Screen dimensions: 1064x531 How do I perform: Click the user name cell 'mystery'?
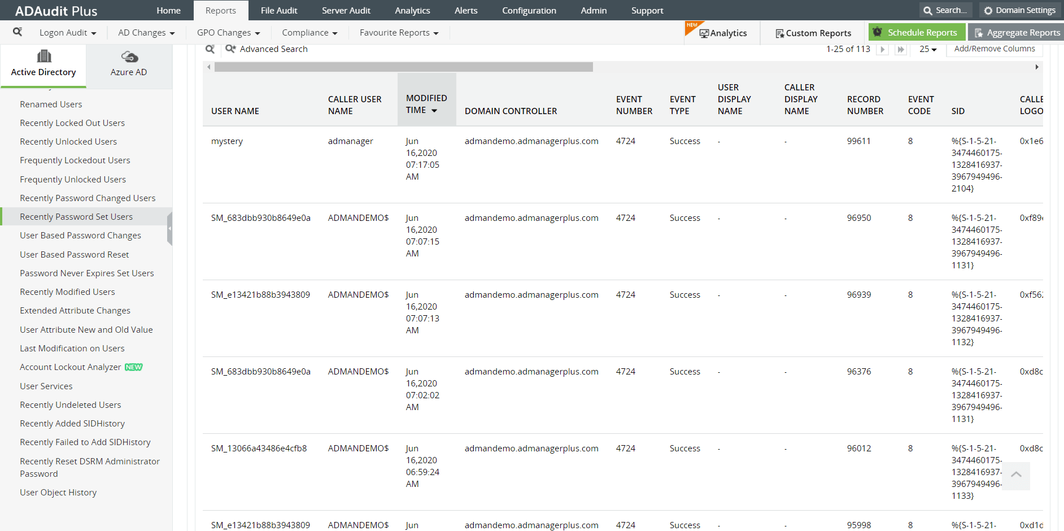227,141
